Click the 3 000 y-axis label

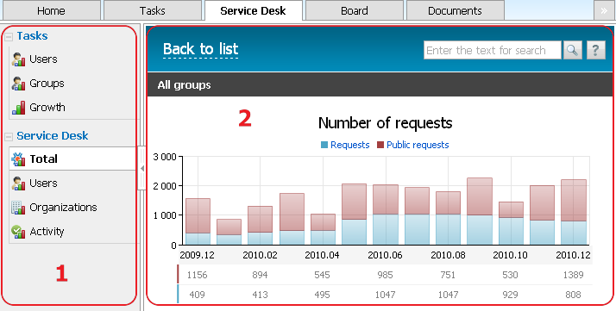click(x=164, y=157)
